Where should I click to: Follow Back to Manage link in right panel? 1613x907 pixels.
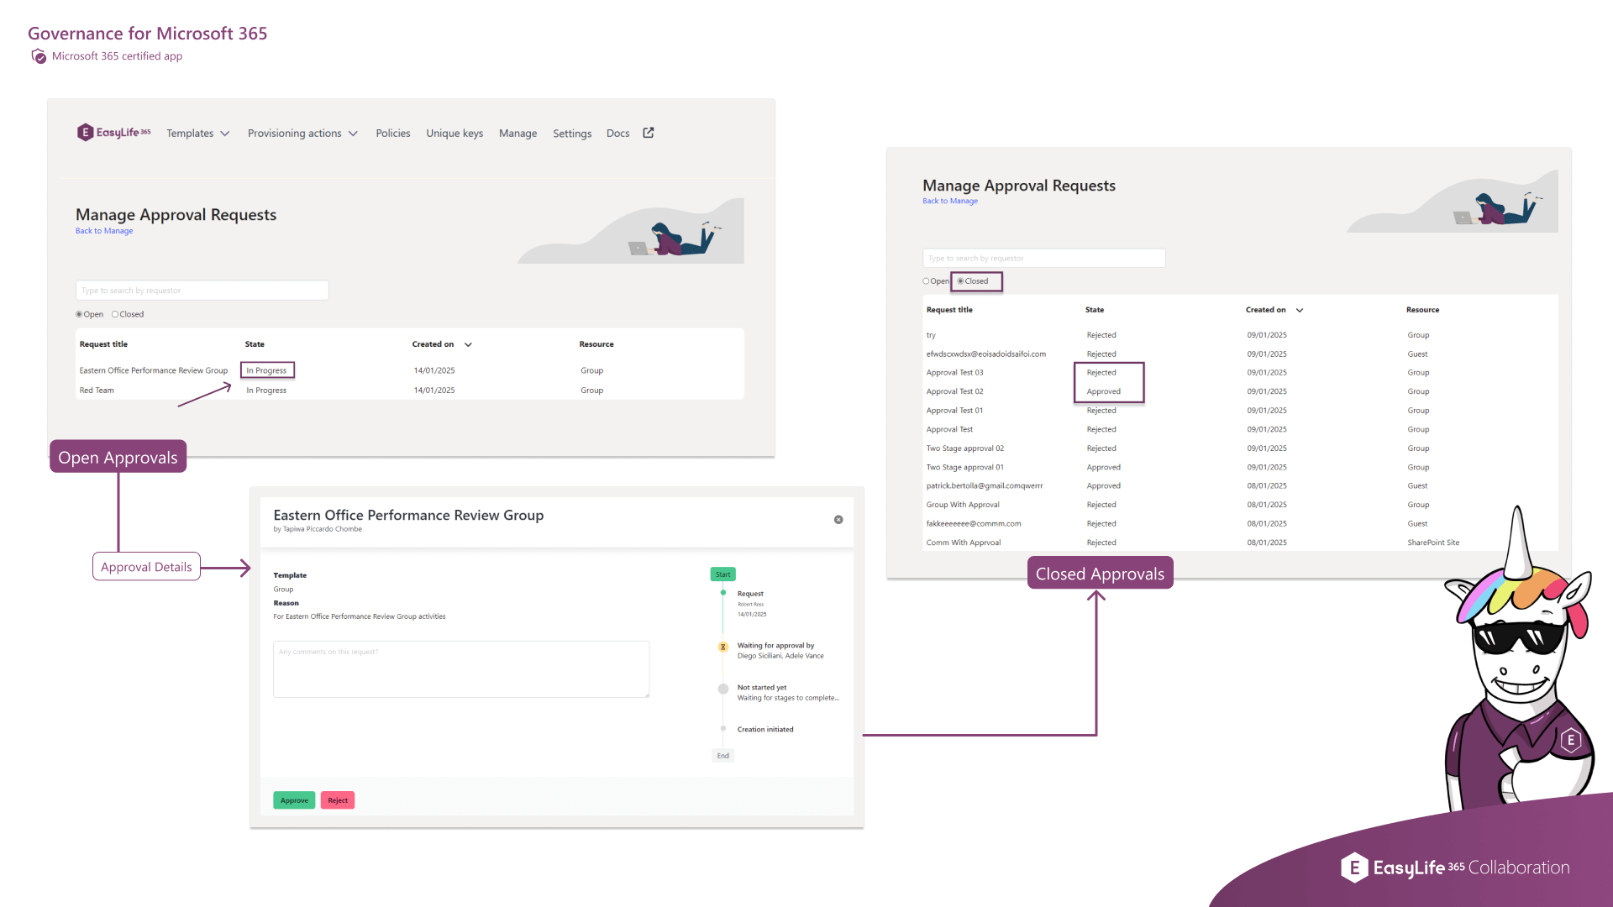950,201
